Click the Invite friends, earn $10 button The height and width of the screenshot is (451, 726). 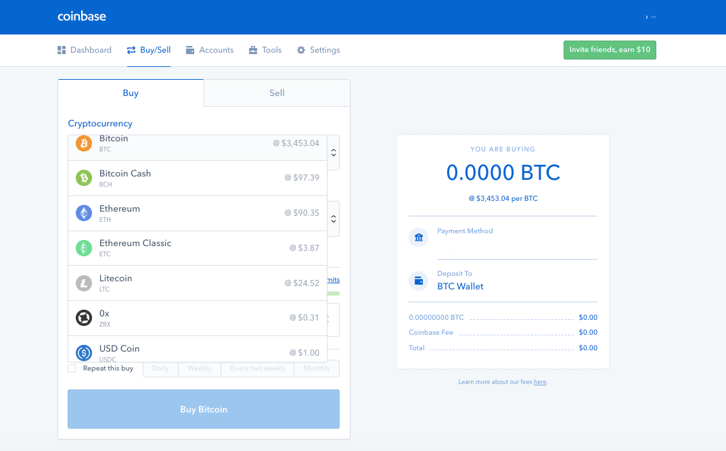(x=610, y=49)
